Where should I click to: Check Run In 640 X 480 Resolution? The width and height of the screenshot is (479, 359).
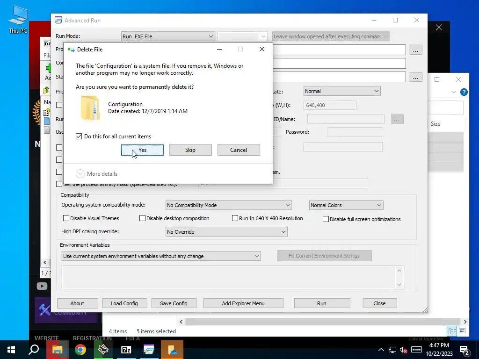235,218
